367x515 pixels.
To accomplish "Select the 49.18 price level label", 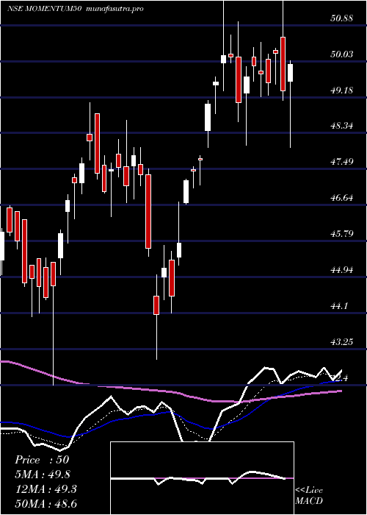I will coord(342,90).
